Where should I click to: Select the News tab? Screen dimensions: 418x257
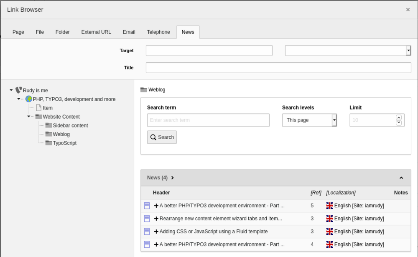tap(188, 32)
